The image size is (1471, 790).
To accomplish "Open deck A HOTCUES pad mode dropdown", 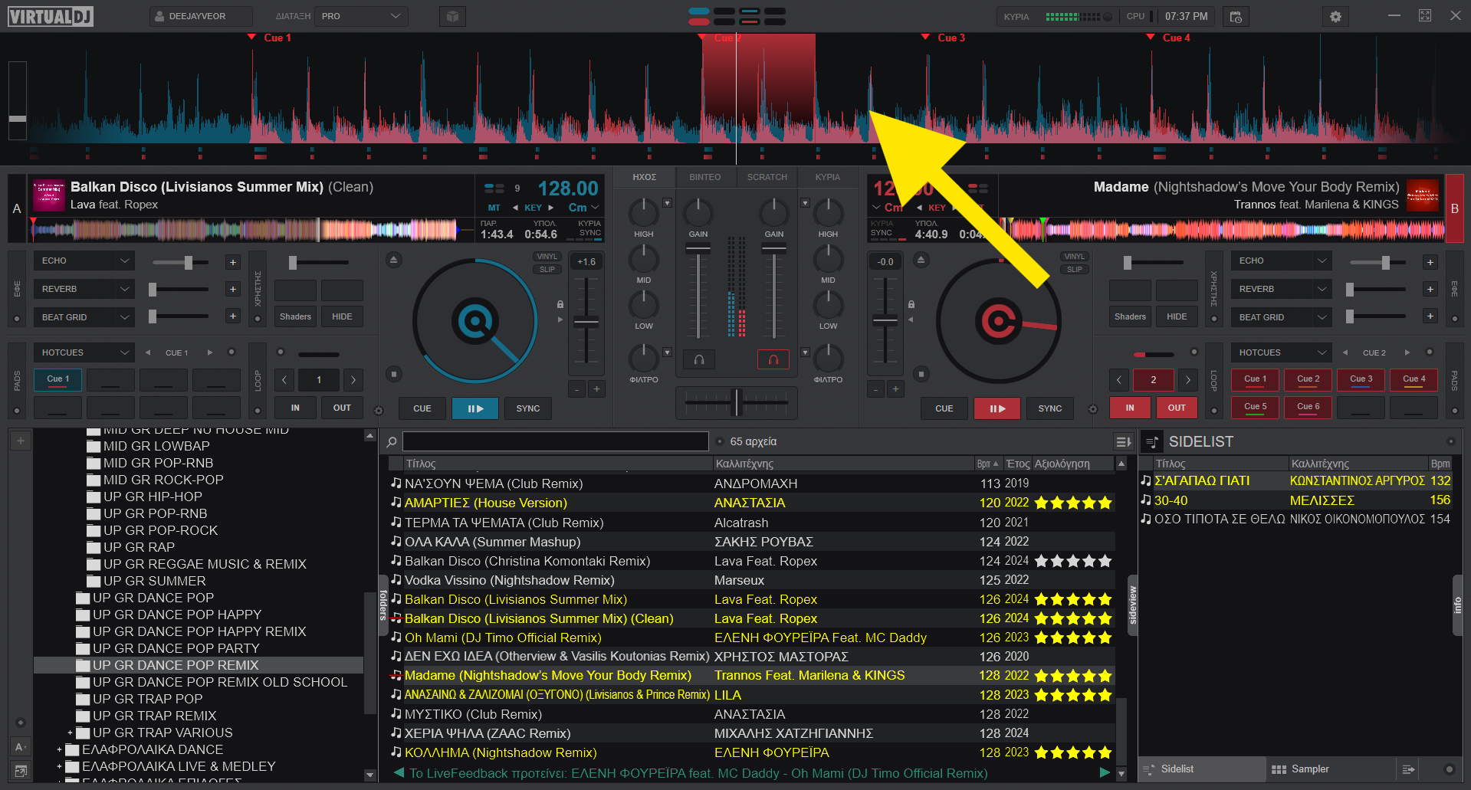I will (84, 352).
